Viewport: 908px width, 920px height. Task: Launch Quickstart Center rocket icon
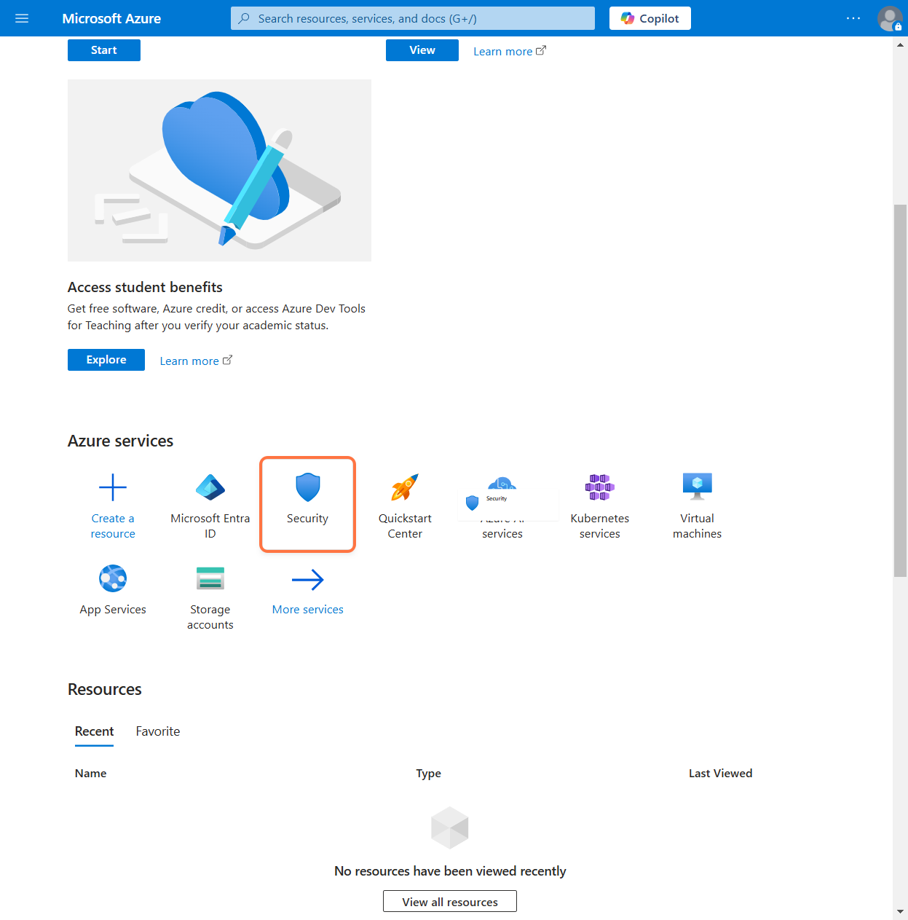pos(405,487)
